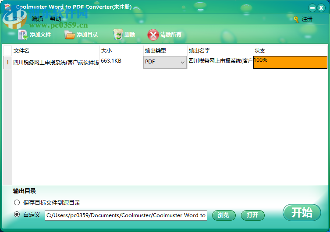The width and height of the screenshot is (330, 232).
Task: Click the Delete recycle bin icon (删除)
Action: (x=118, y=35)
